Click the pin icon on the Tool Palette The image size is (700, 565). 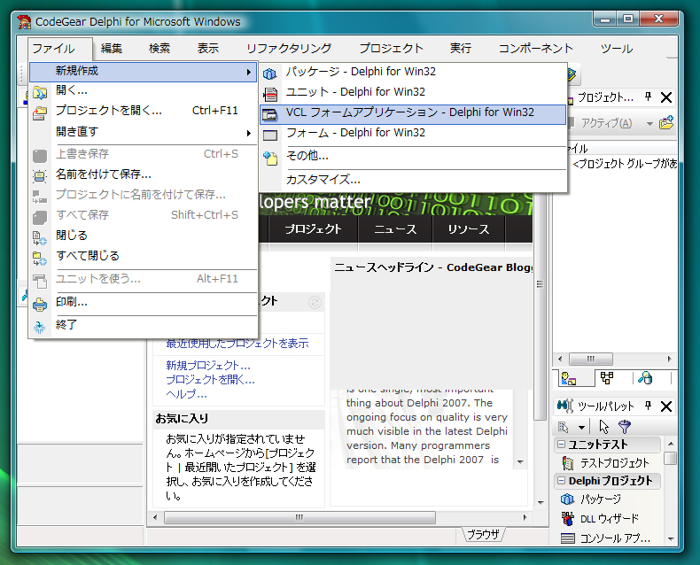(x=648, y=406)
